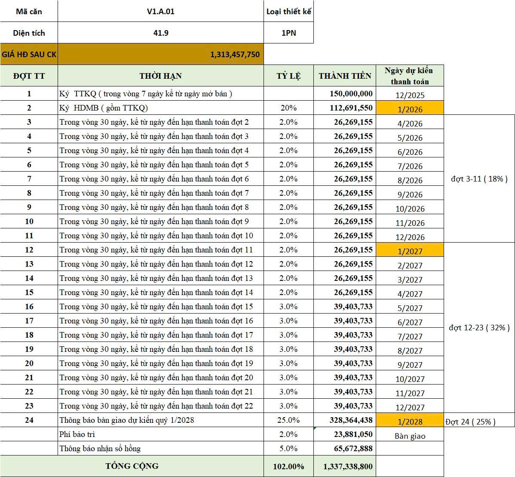
Task: Click the THỜI HẠN column header
Action: [160, 76]
